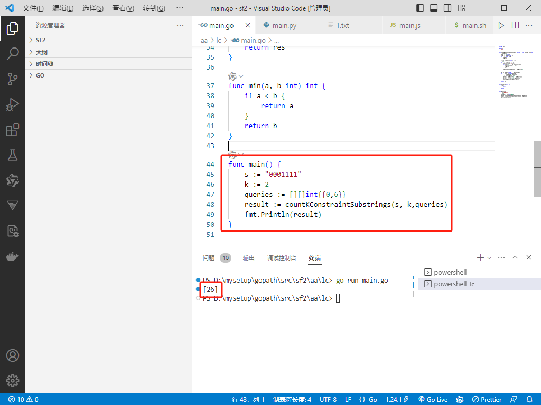The height and width of the screenshot is (405, 541).
Task: Click the editor vertical scrollbar thumb
Action: pyautogui.click(x=537, y=169)
